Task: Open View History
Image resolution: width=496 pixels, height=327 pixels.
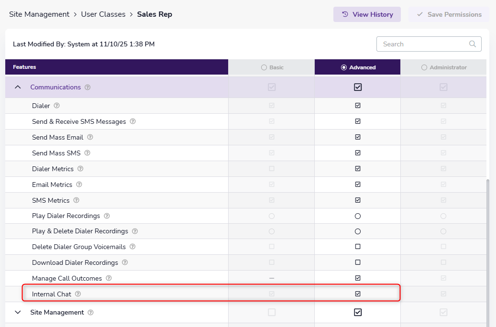Action: [367, 14]
